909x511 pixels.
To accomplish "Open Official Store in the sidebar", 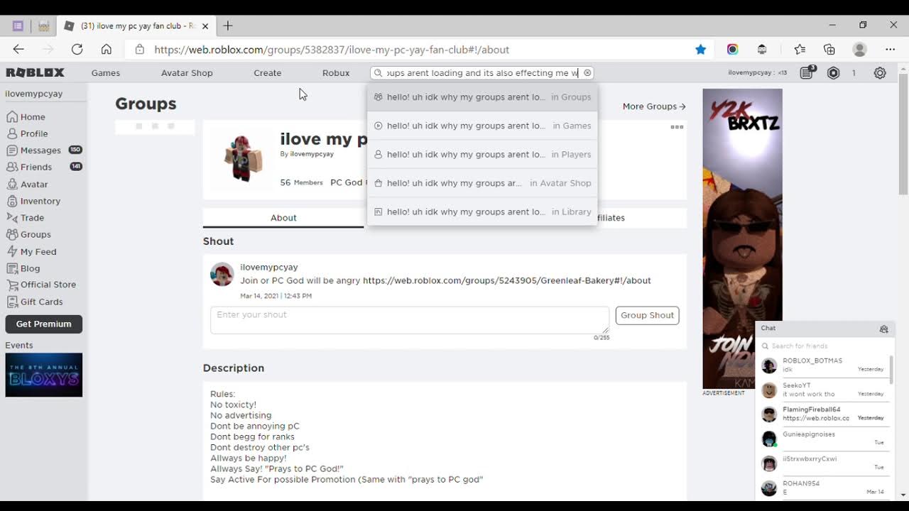I will [x=41, y=285].
